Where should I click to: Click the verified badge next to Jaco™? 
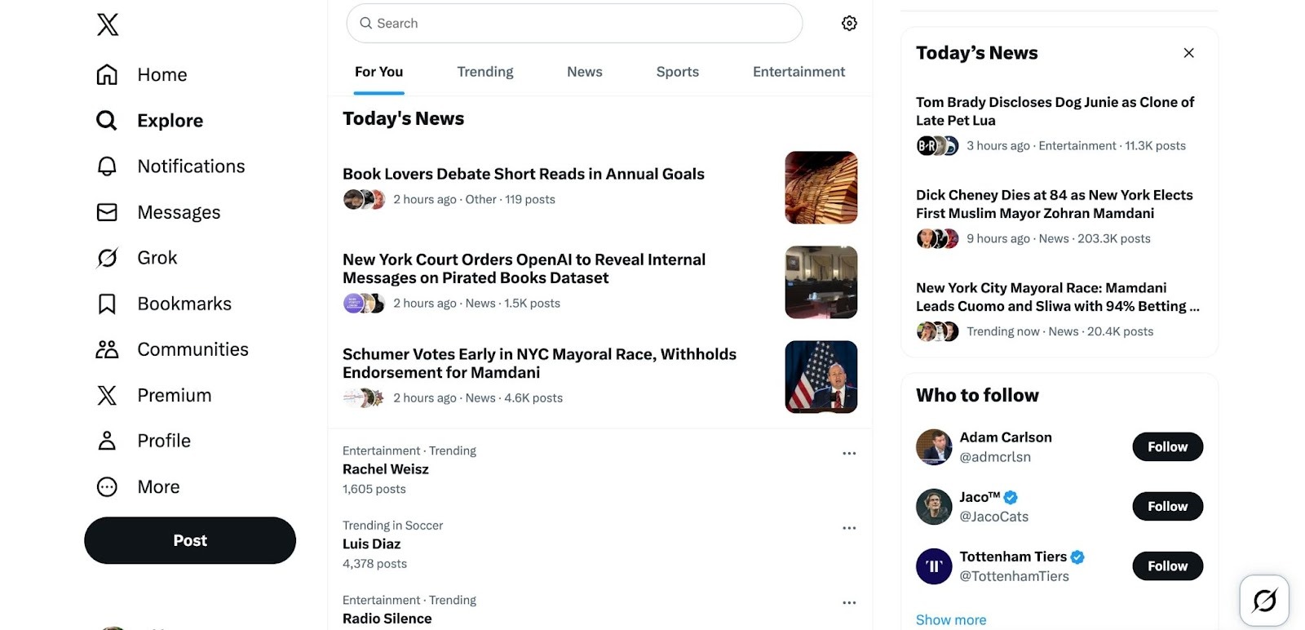coord(1011,497)
